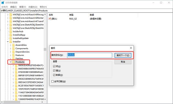Click folder icon of 0C2E1B5A7065F154585C key
173x104 pixels.
pos(16,86)
